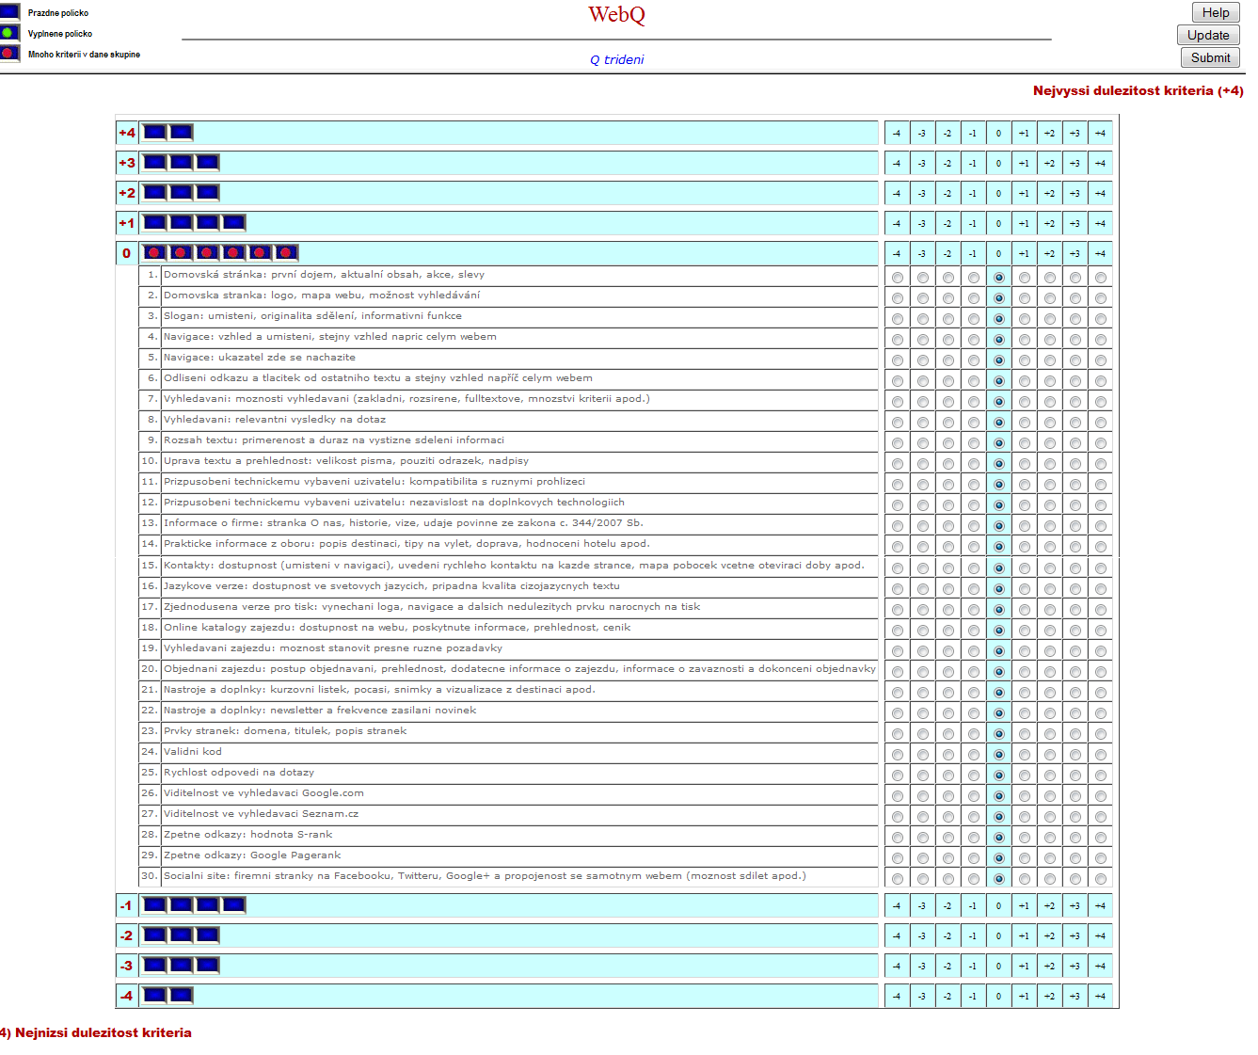1258x1055 pixels.
Task: Expand the -4 group by its label
Action: tap(127, 996)
